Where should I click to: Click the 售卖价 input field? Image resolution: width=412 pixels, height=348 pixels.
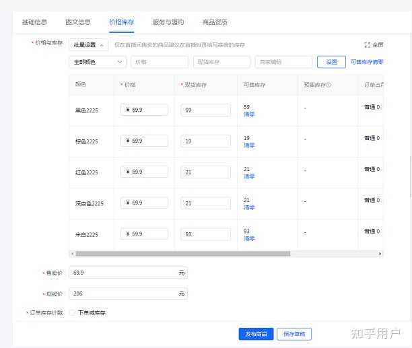click(128, 273)
